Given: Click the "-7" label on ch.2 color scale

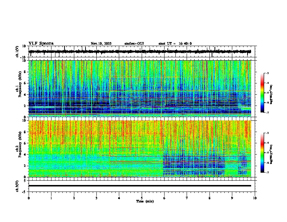Looking at the screenshot, I should [x=267, y=172].
